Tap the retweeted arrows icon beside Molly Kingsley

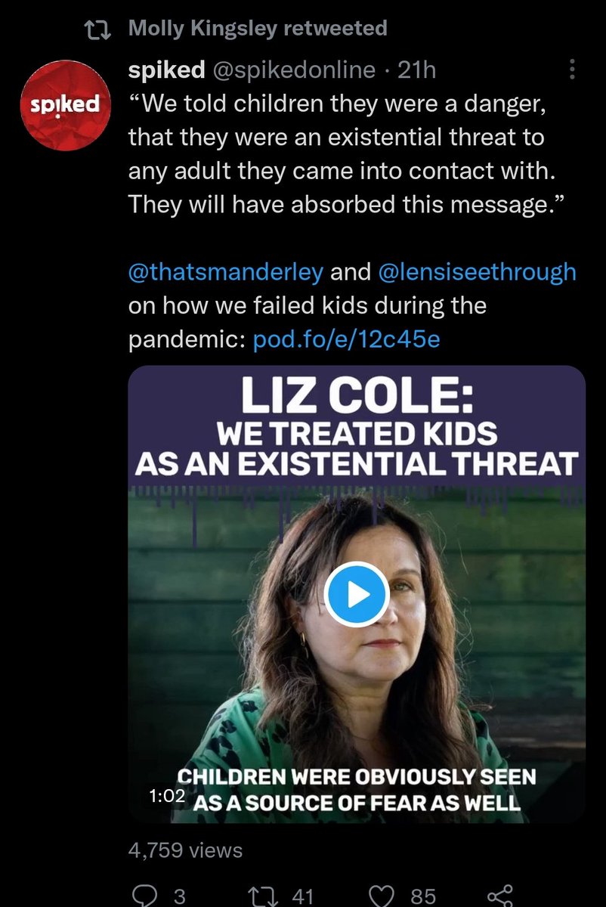click(x=98, y=29)
